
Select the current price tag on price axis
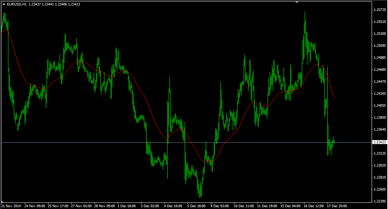(x=380, y=142)
